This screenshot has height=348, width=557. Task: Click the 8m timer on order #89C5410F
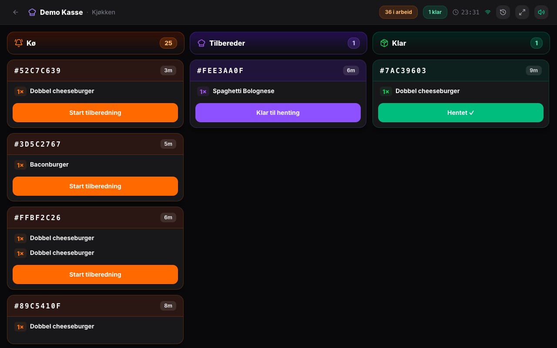click(168, 306)
